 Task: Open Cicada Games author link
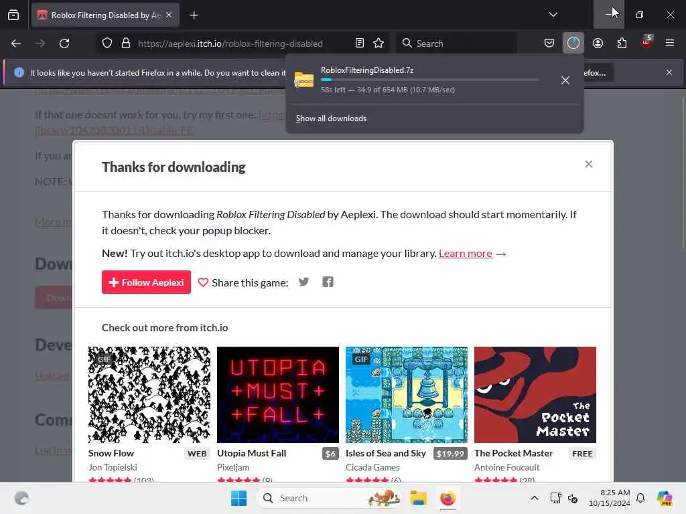(x=372, y=467)
